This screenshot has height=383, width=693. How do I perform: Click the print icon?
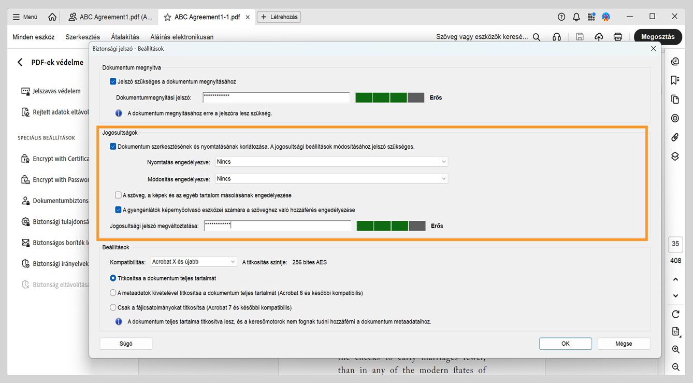618,37
